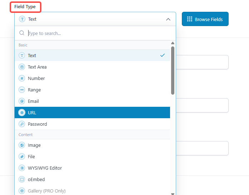This screenshot has width=249, height=195.
Task: Click the Field Type select box showing Text
Action: (89, 19)
